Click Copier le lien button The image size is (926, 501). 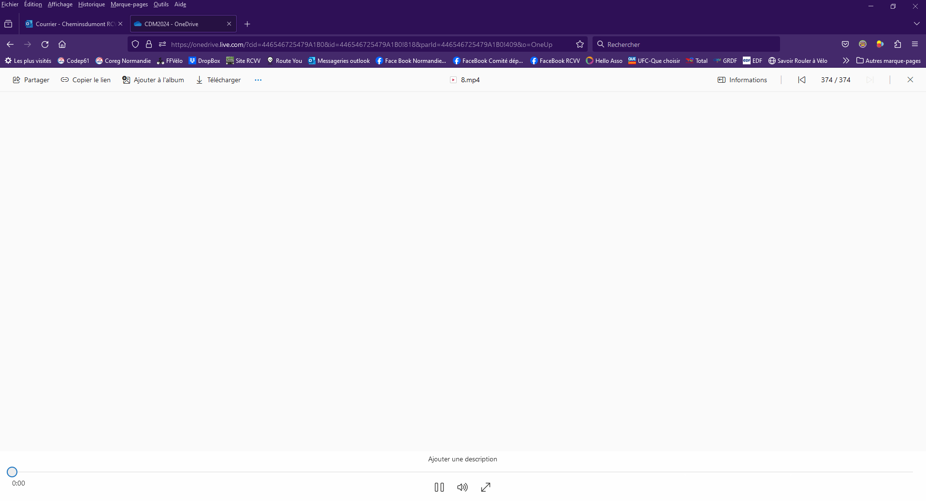(86, 80)
